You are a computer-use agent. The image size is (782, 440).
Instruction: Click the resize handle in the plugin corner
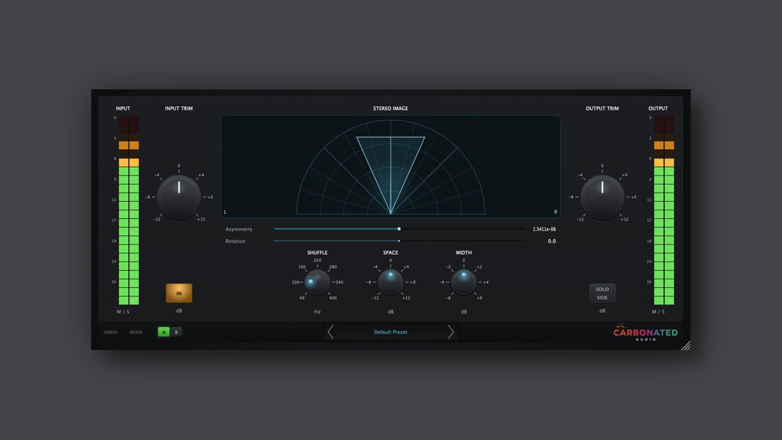point(686,345)
